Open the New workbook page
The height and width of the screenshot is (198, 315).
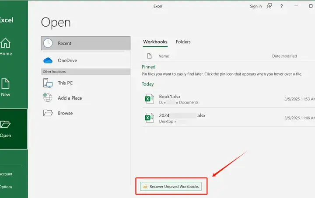point(5,87)
